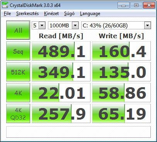Open the Szerkesztés menu
Image resolution: width=157 pixels, height=142 pixels.
point(27,14)
